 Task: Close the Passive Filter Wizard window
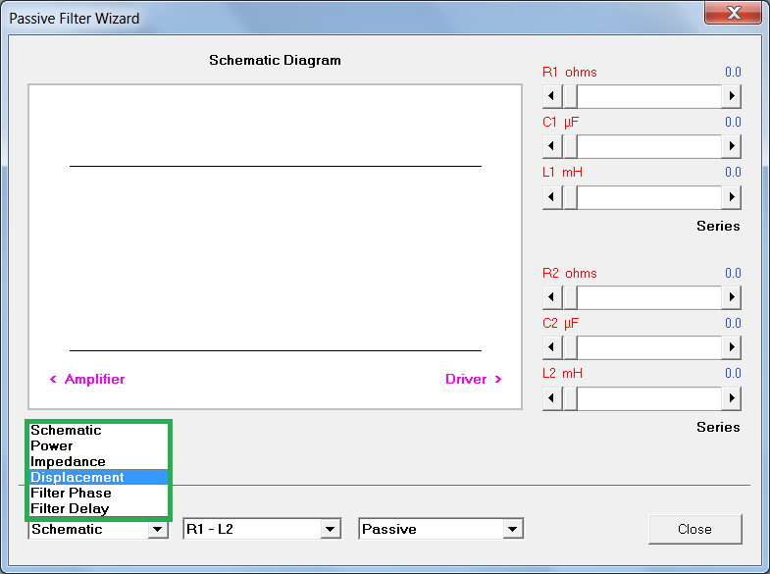coord(734,12)
